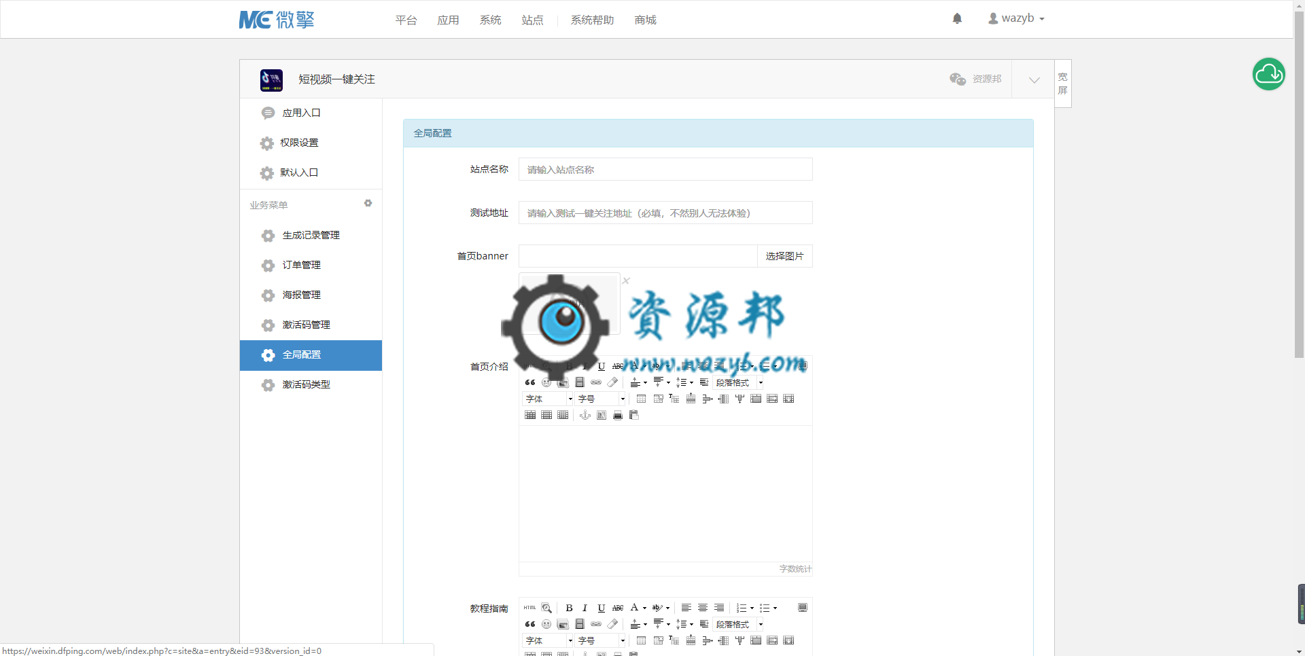Open 字体 font dropdown in 首页介绍 editor

click(x=549, y=399)
